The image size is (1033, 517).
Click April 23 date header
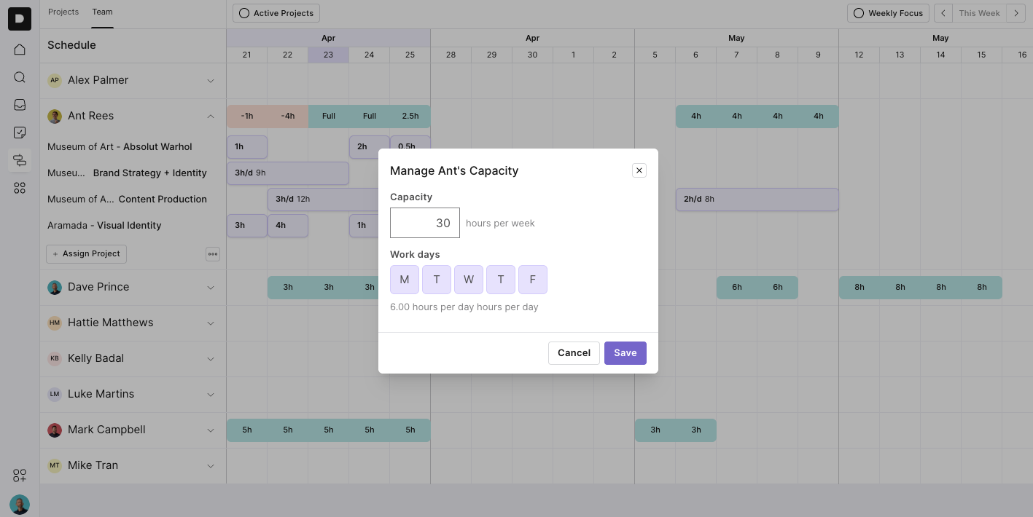click(329, 55)
